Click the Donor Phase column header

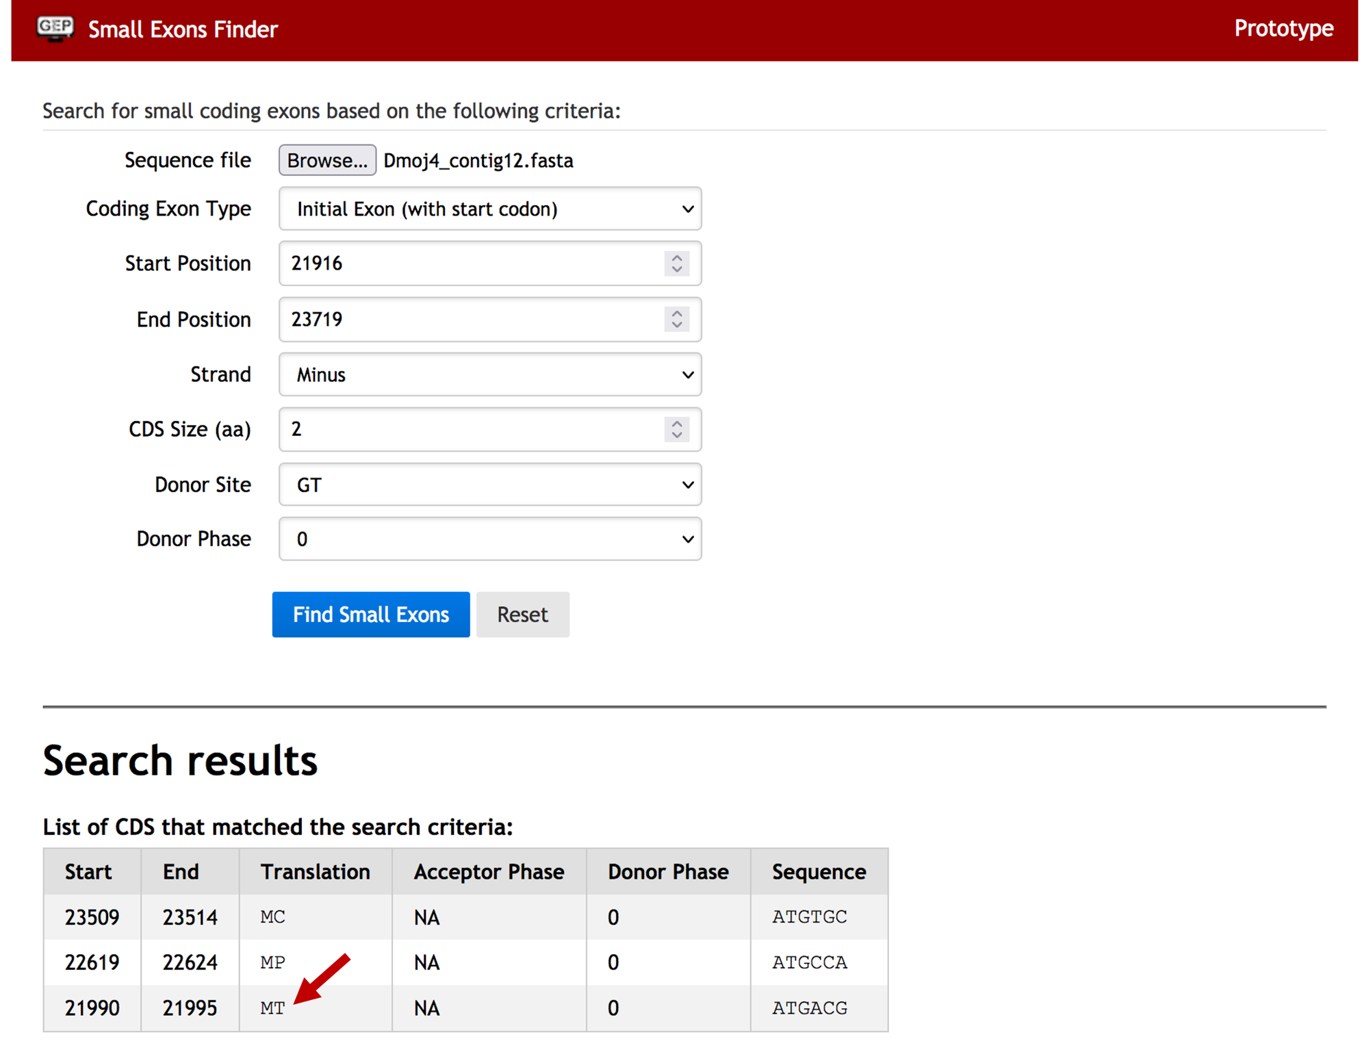(668, 872)
